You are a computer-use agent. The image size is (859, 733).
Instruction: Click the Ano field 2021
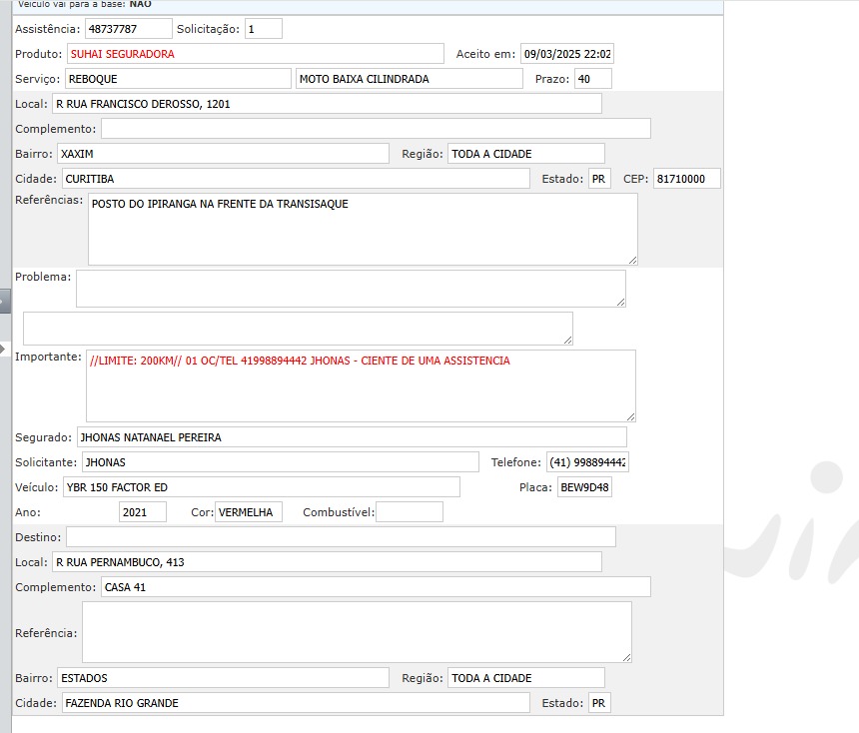[143, 512]
